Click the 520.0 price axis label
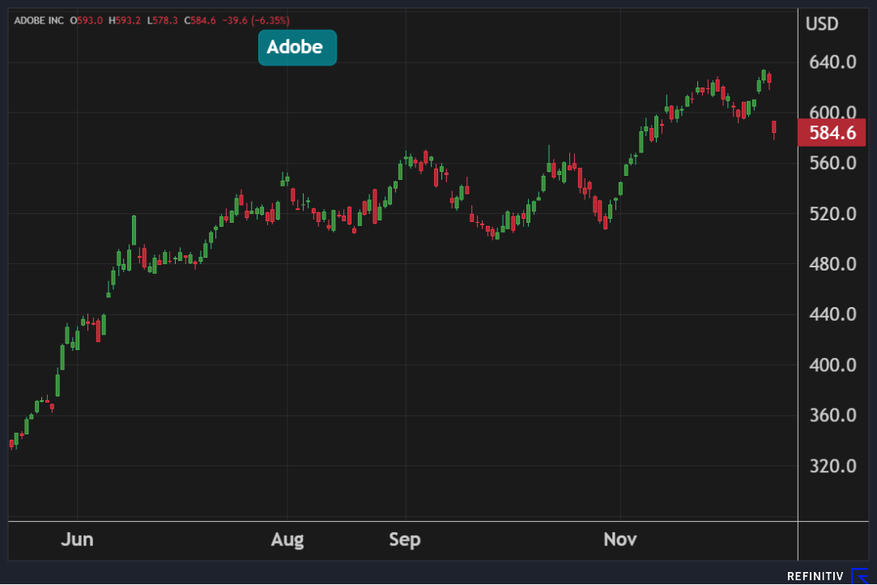877x585 pixels. click(x=832, y=214)
